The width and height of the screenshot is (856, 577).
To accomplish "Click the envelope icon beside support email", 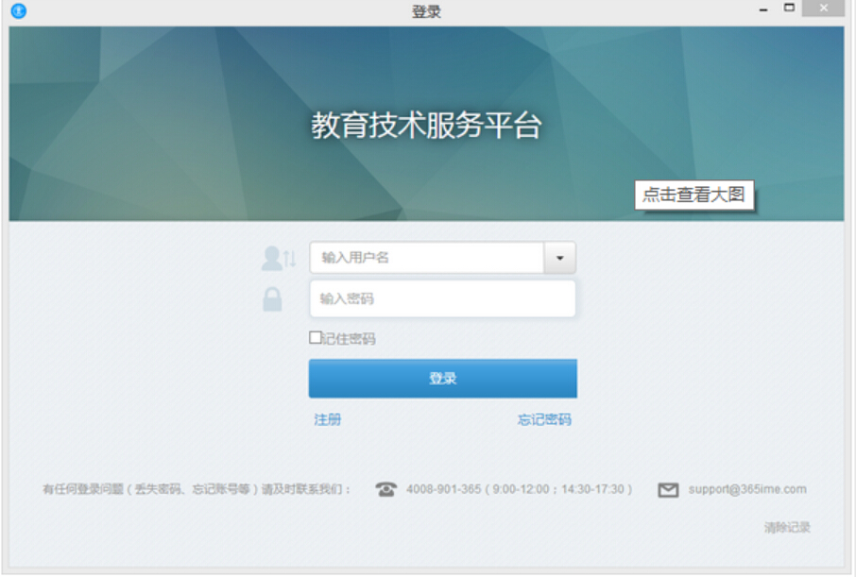I will [x=668, y=490].
